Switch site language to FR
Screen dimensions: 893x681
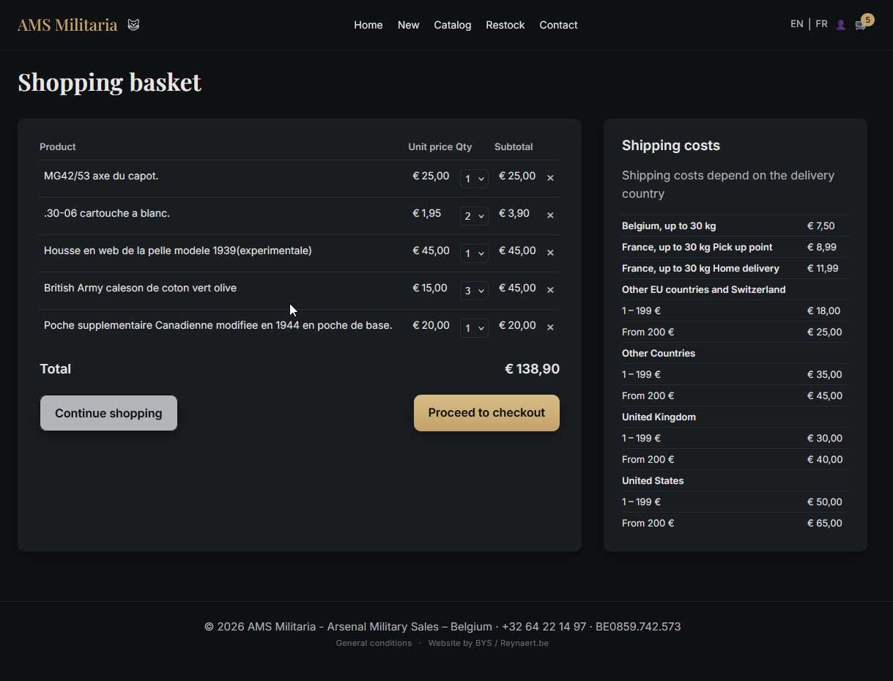pos(821,24)
